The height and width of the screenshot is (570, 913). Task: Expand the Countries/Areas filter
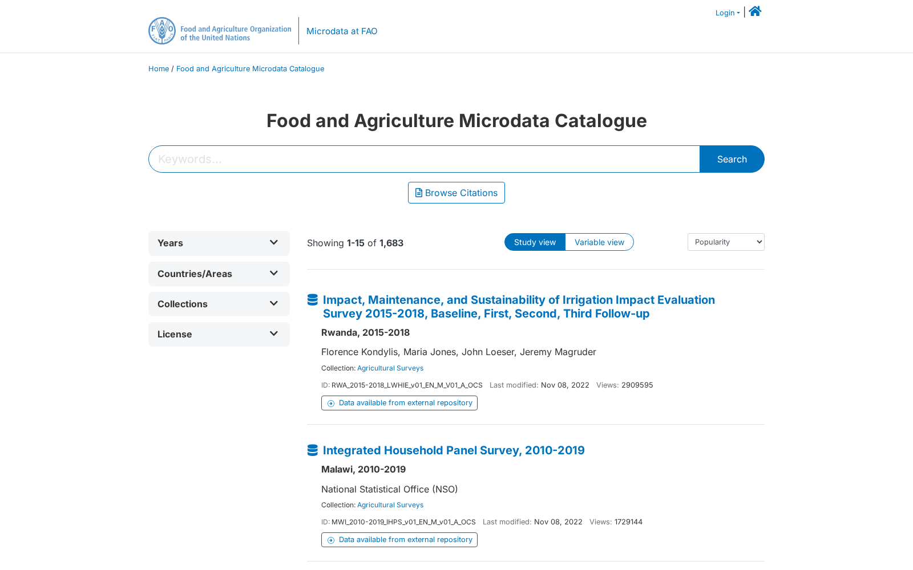pos(219,274)
